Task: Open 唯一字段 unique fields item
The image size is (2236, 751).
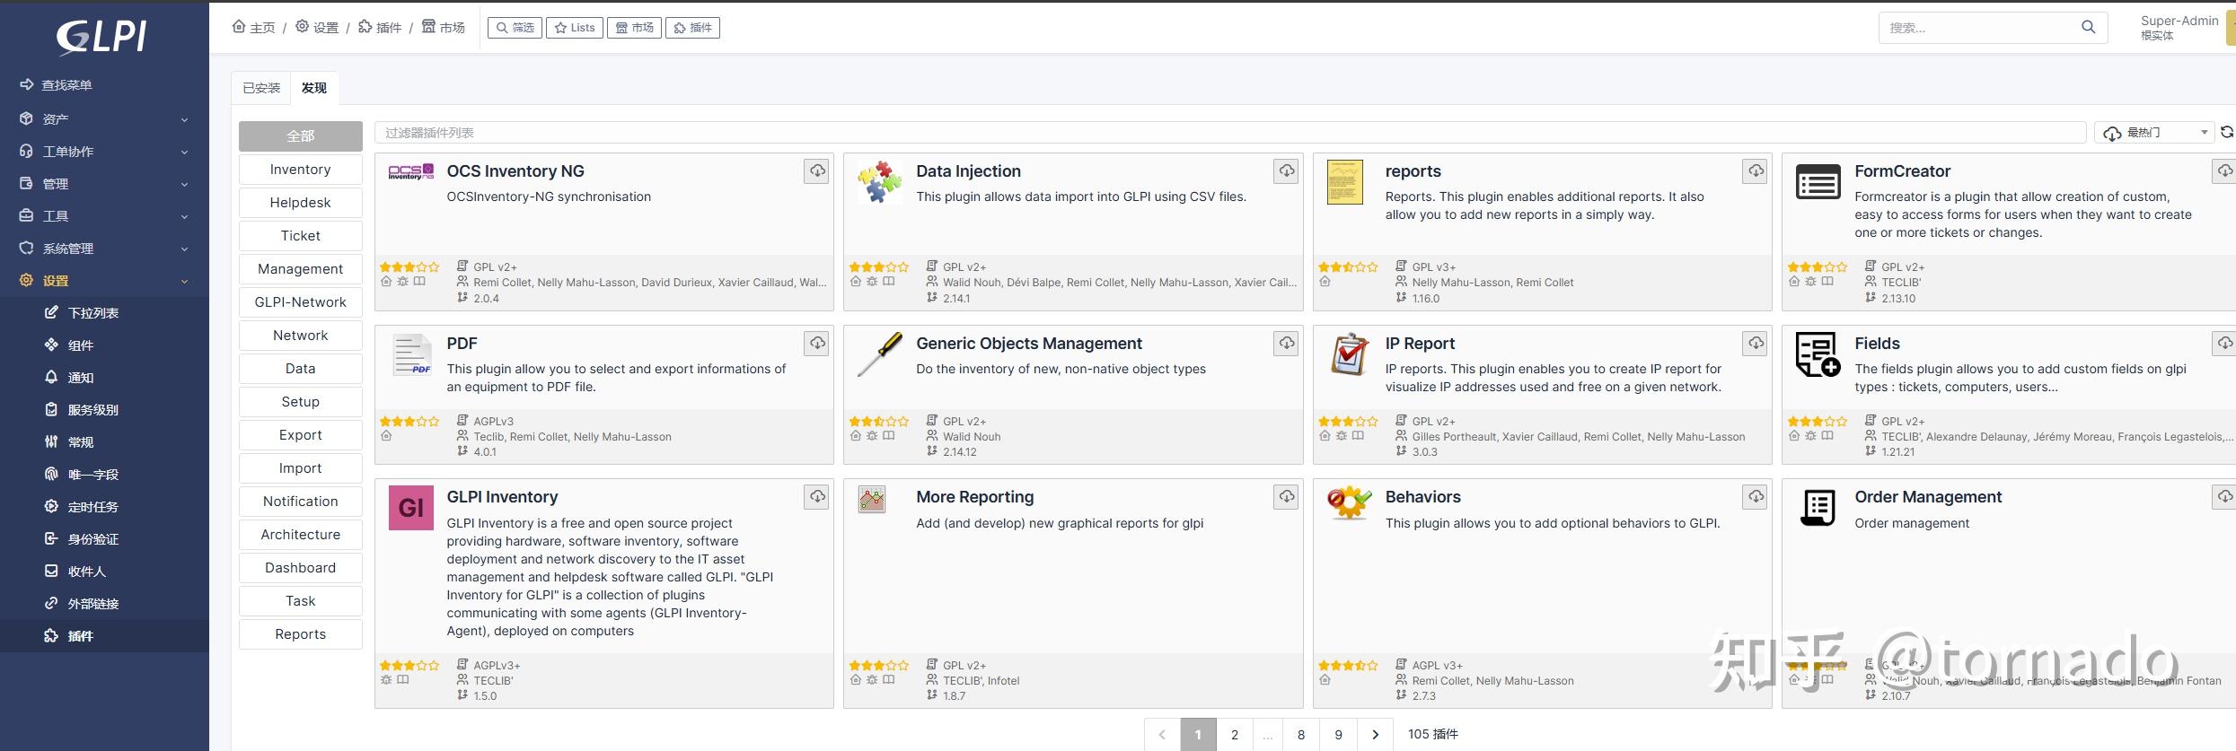Action: coord(93,475)
